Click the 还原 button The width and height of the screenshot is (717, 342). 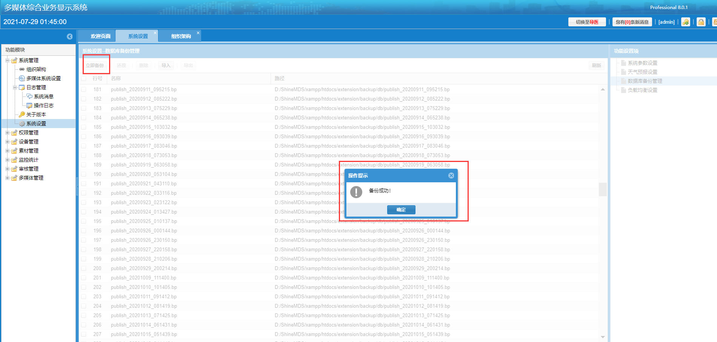tap(122, 66)
